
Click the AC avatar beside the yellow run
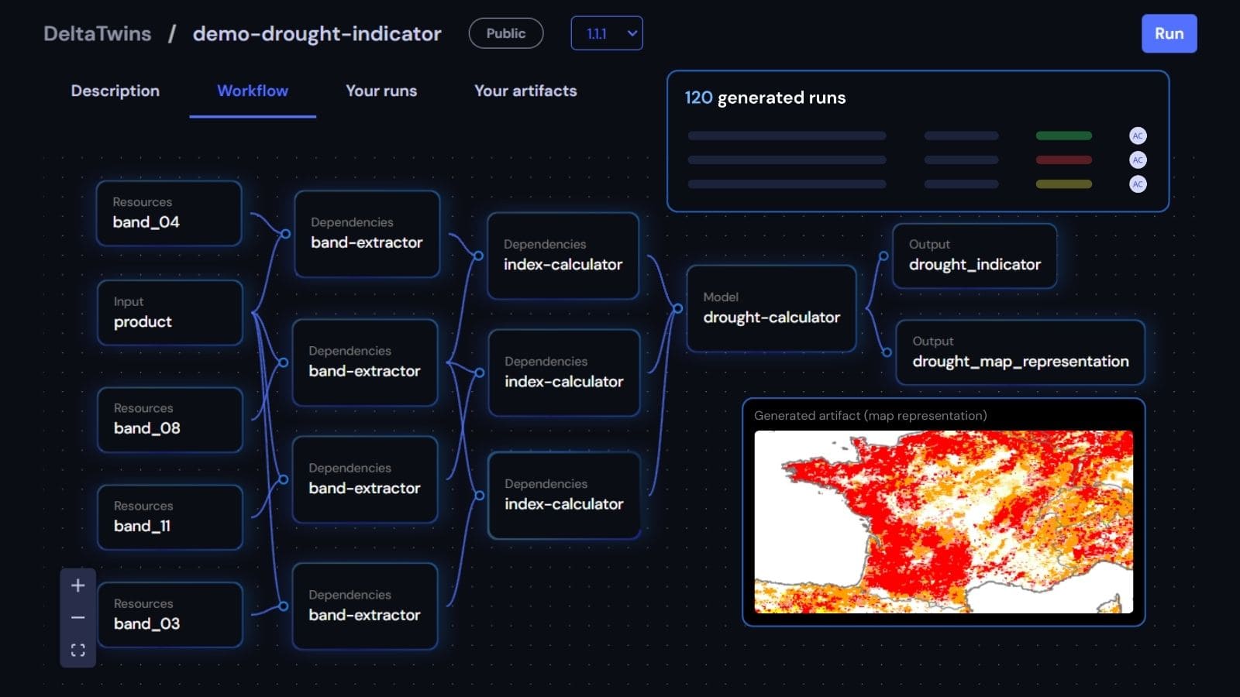(1137, 184)
